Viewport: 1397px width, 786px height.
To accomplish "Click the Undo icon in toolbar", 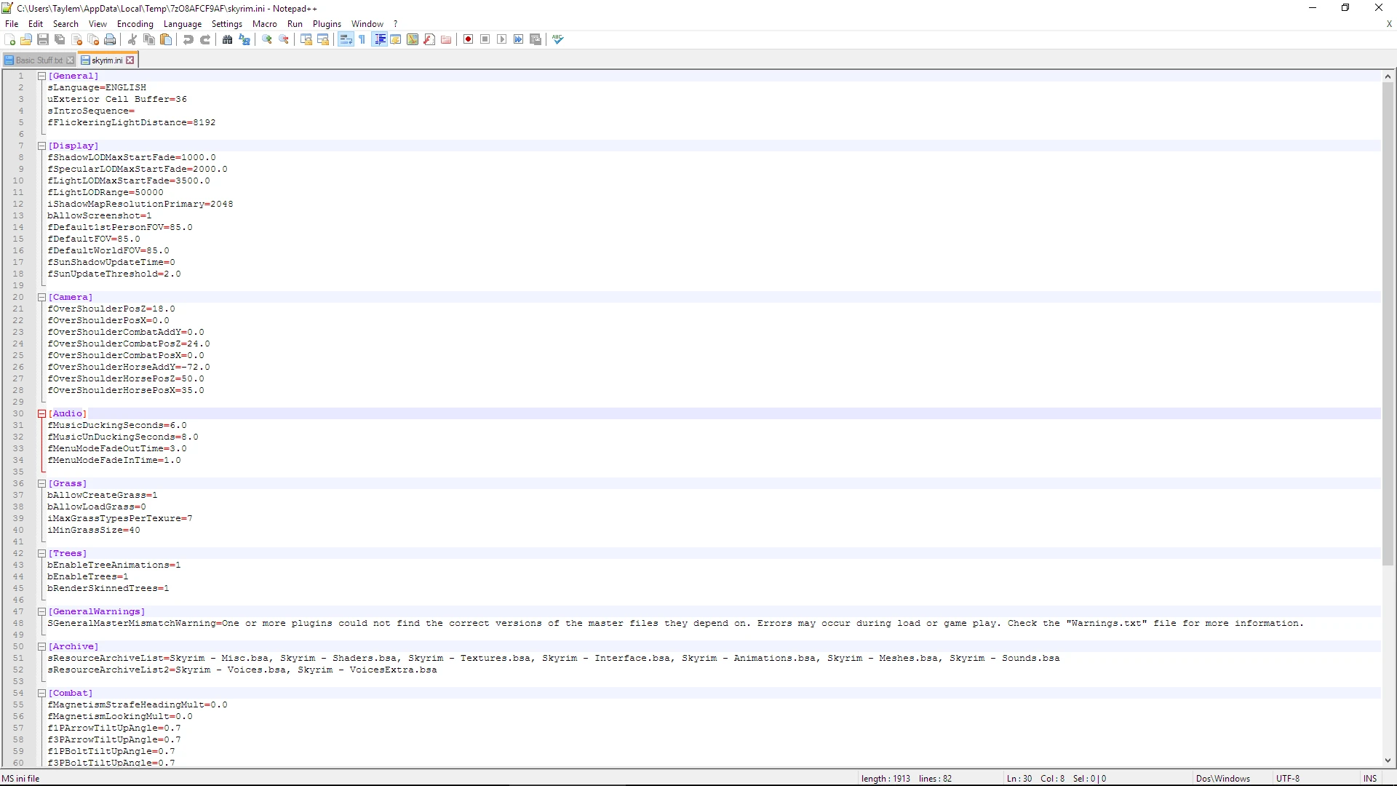I will pyautogui.click(x=188, y=39).
